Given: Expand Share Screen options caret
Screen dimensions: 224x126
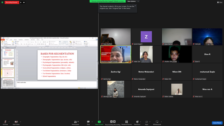Looking at the screenshot, I should 104,122.
